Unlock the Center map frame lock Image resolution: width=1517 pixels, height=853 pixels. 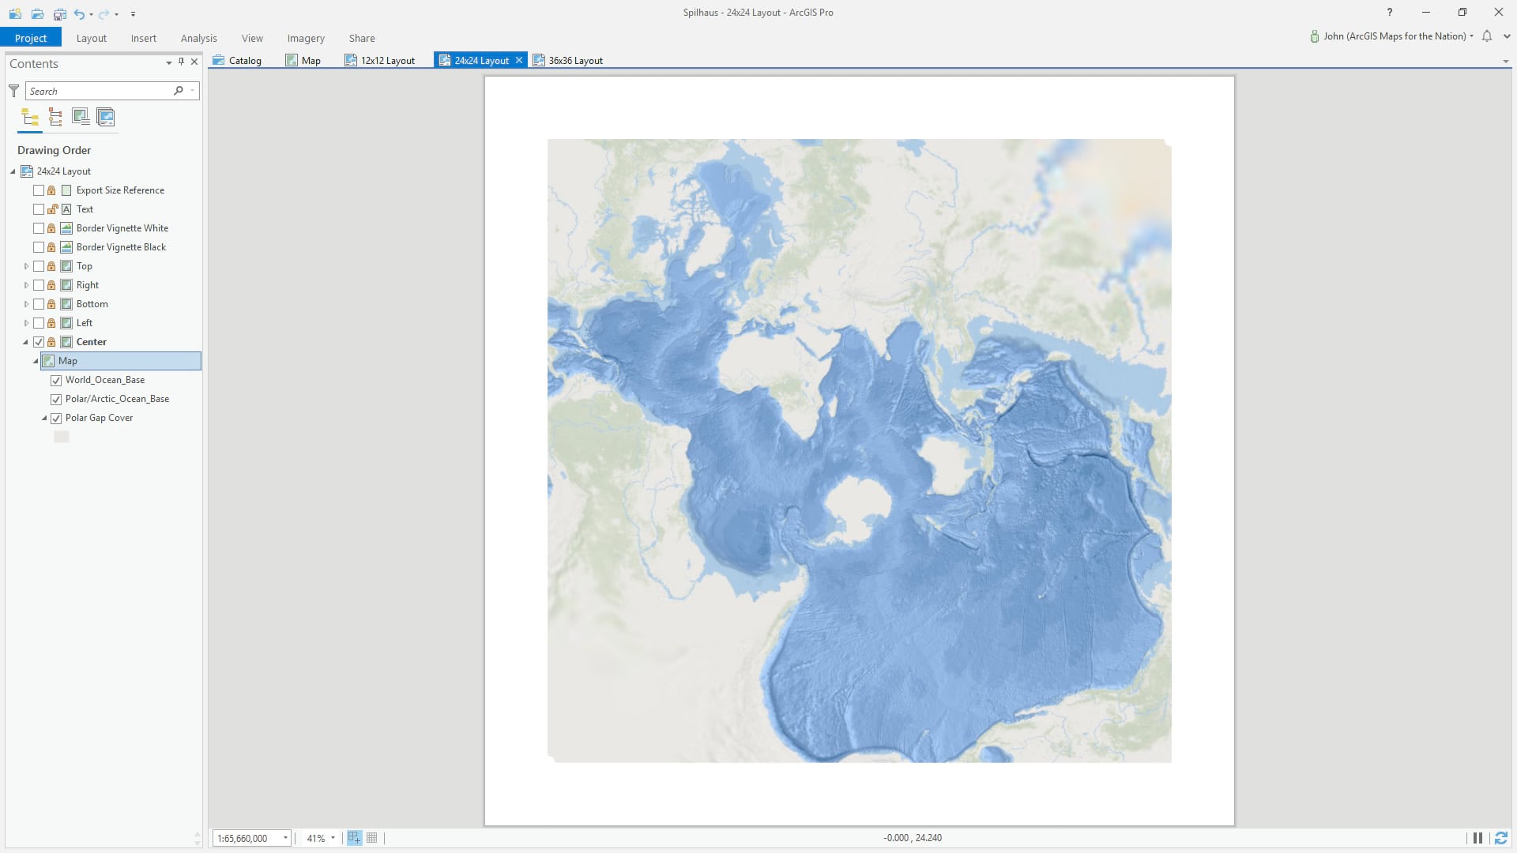tap(51, 342)
